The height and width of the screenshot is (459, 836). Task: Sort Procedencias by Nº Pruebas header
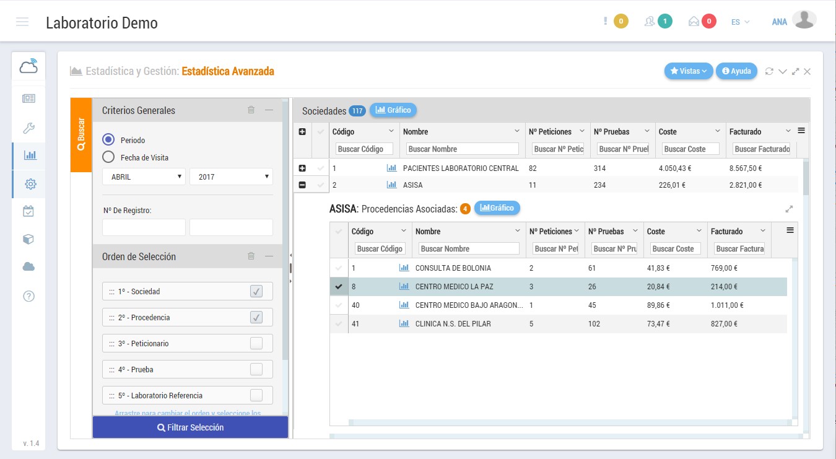coord(606,231)
